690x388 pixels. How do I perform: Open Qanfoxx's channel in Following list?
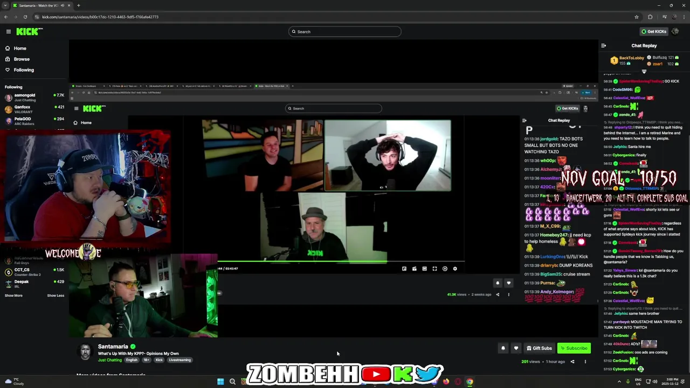[x=33, y=109]
